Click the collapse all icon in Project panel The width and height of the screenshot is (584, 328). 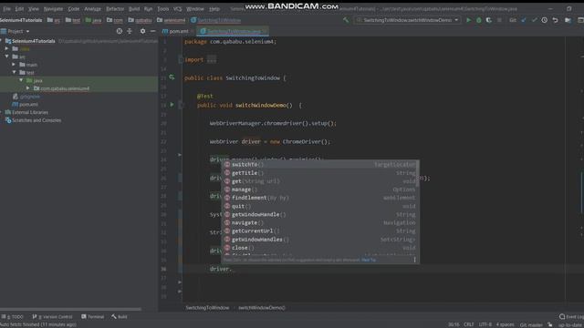130,31
